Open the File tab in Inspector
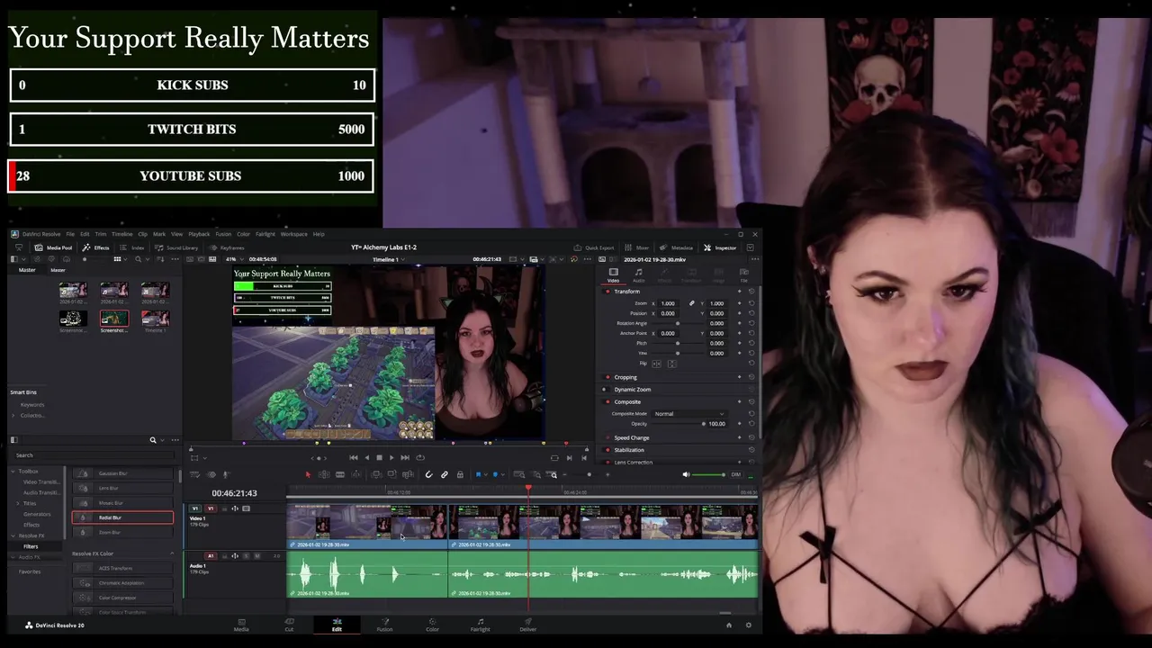 [743, 274]
